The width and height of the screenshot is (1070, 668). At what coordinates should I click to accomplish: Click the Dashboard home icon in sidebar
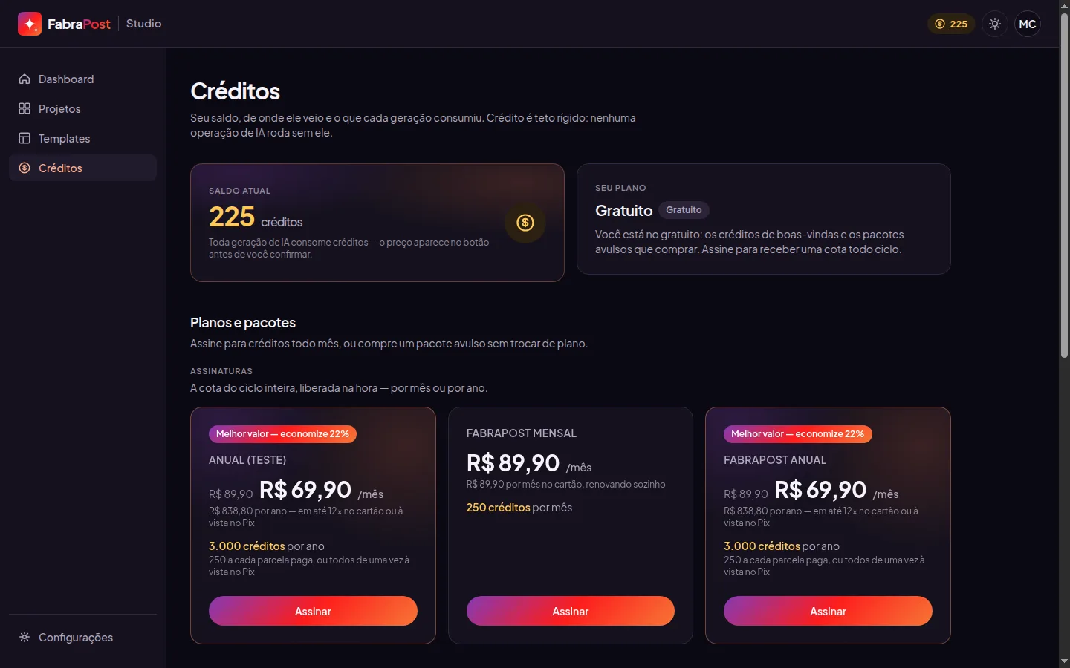pyautogui.click(x=25, y=79)
